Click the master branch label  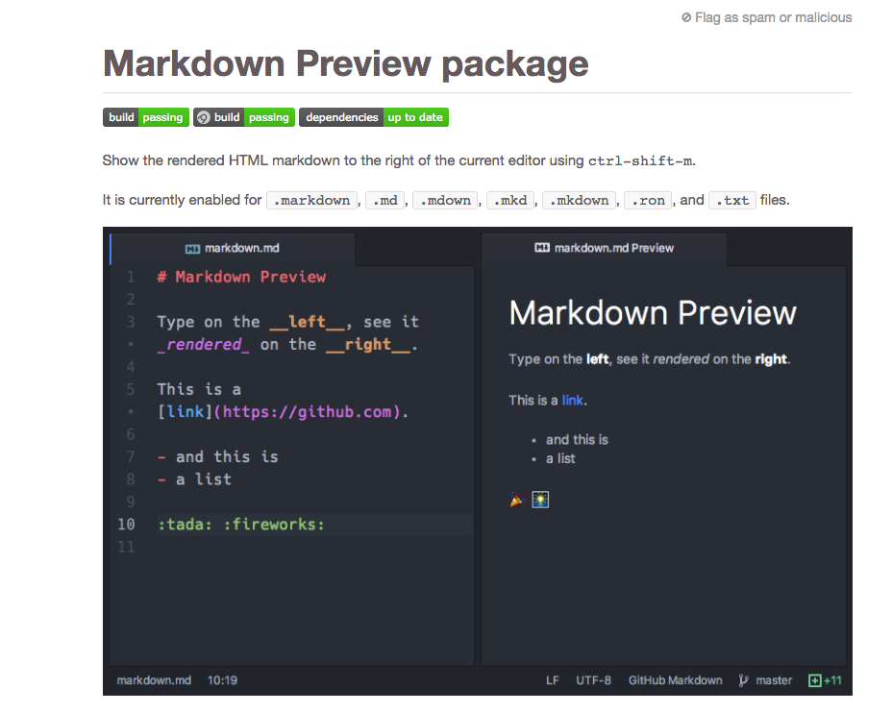point(774,680)
